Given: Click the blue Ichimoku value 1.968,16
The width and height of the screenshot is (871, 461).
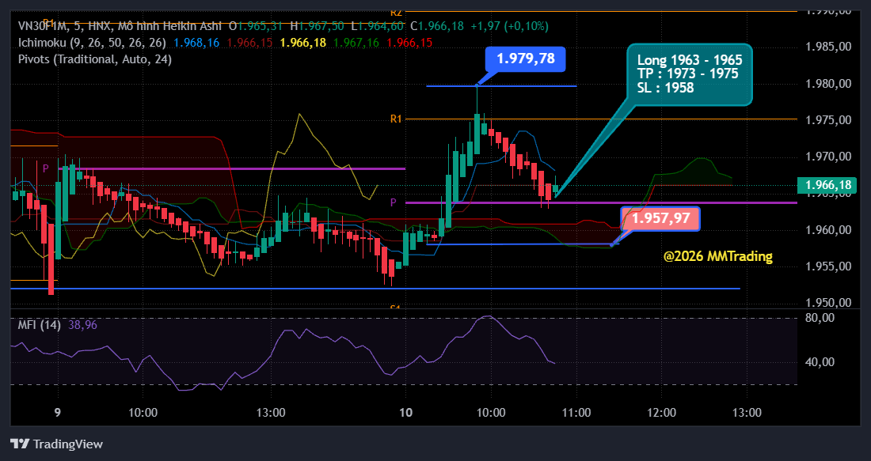Looking at the screenshot, I should click(197, 43).
